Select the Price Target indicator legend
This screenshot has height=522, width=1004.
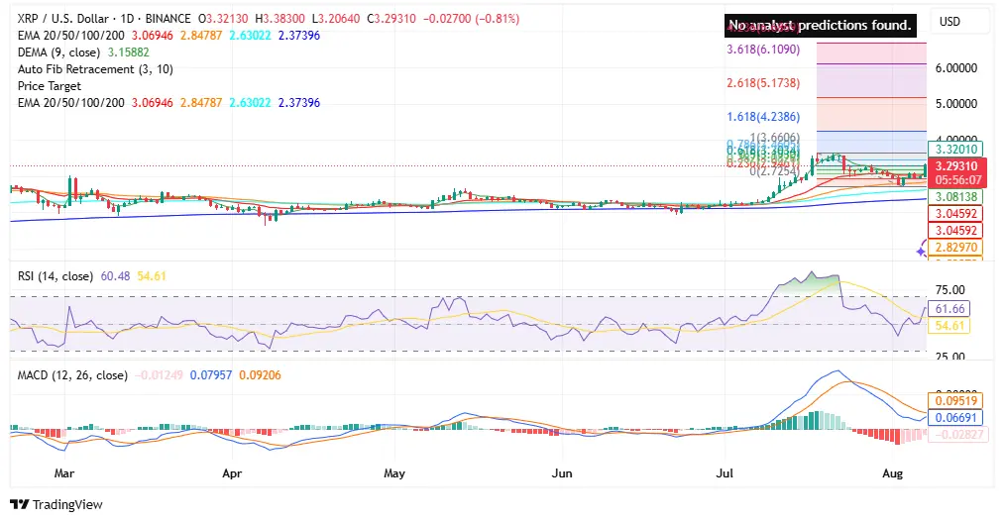pyautogui.click(x=50, y=86)
